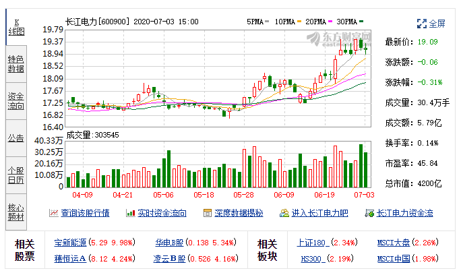461x277 pixels.
Task: Open the HS300_ sector link
Action: (313, 259)
